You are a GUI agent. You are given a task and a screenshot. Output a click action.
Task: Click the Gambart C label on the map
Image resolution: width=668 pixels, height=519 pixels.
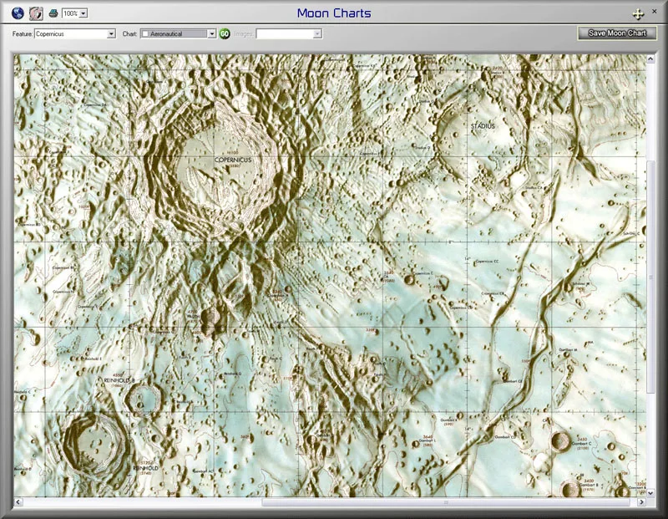pyautogui.click(x=581, y=444)
